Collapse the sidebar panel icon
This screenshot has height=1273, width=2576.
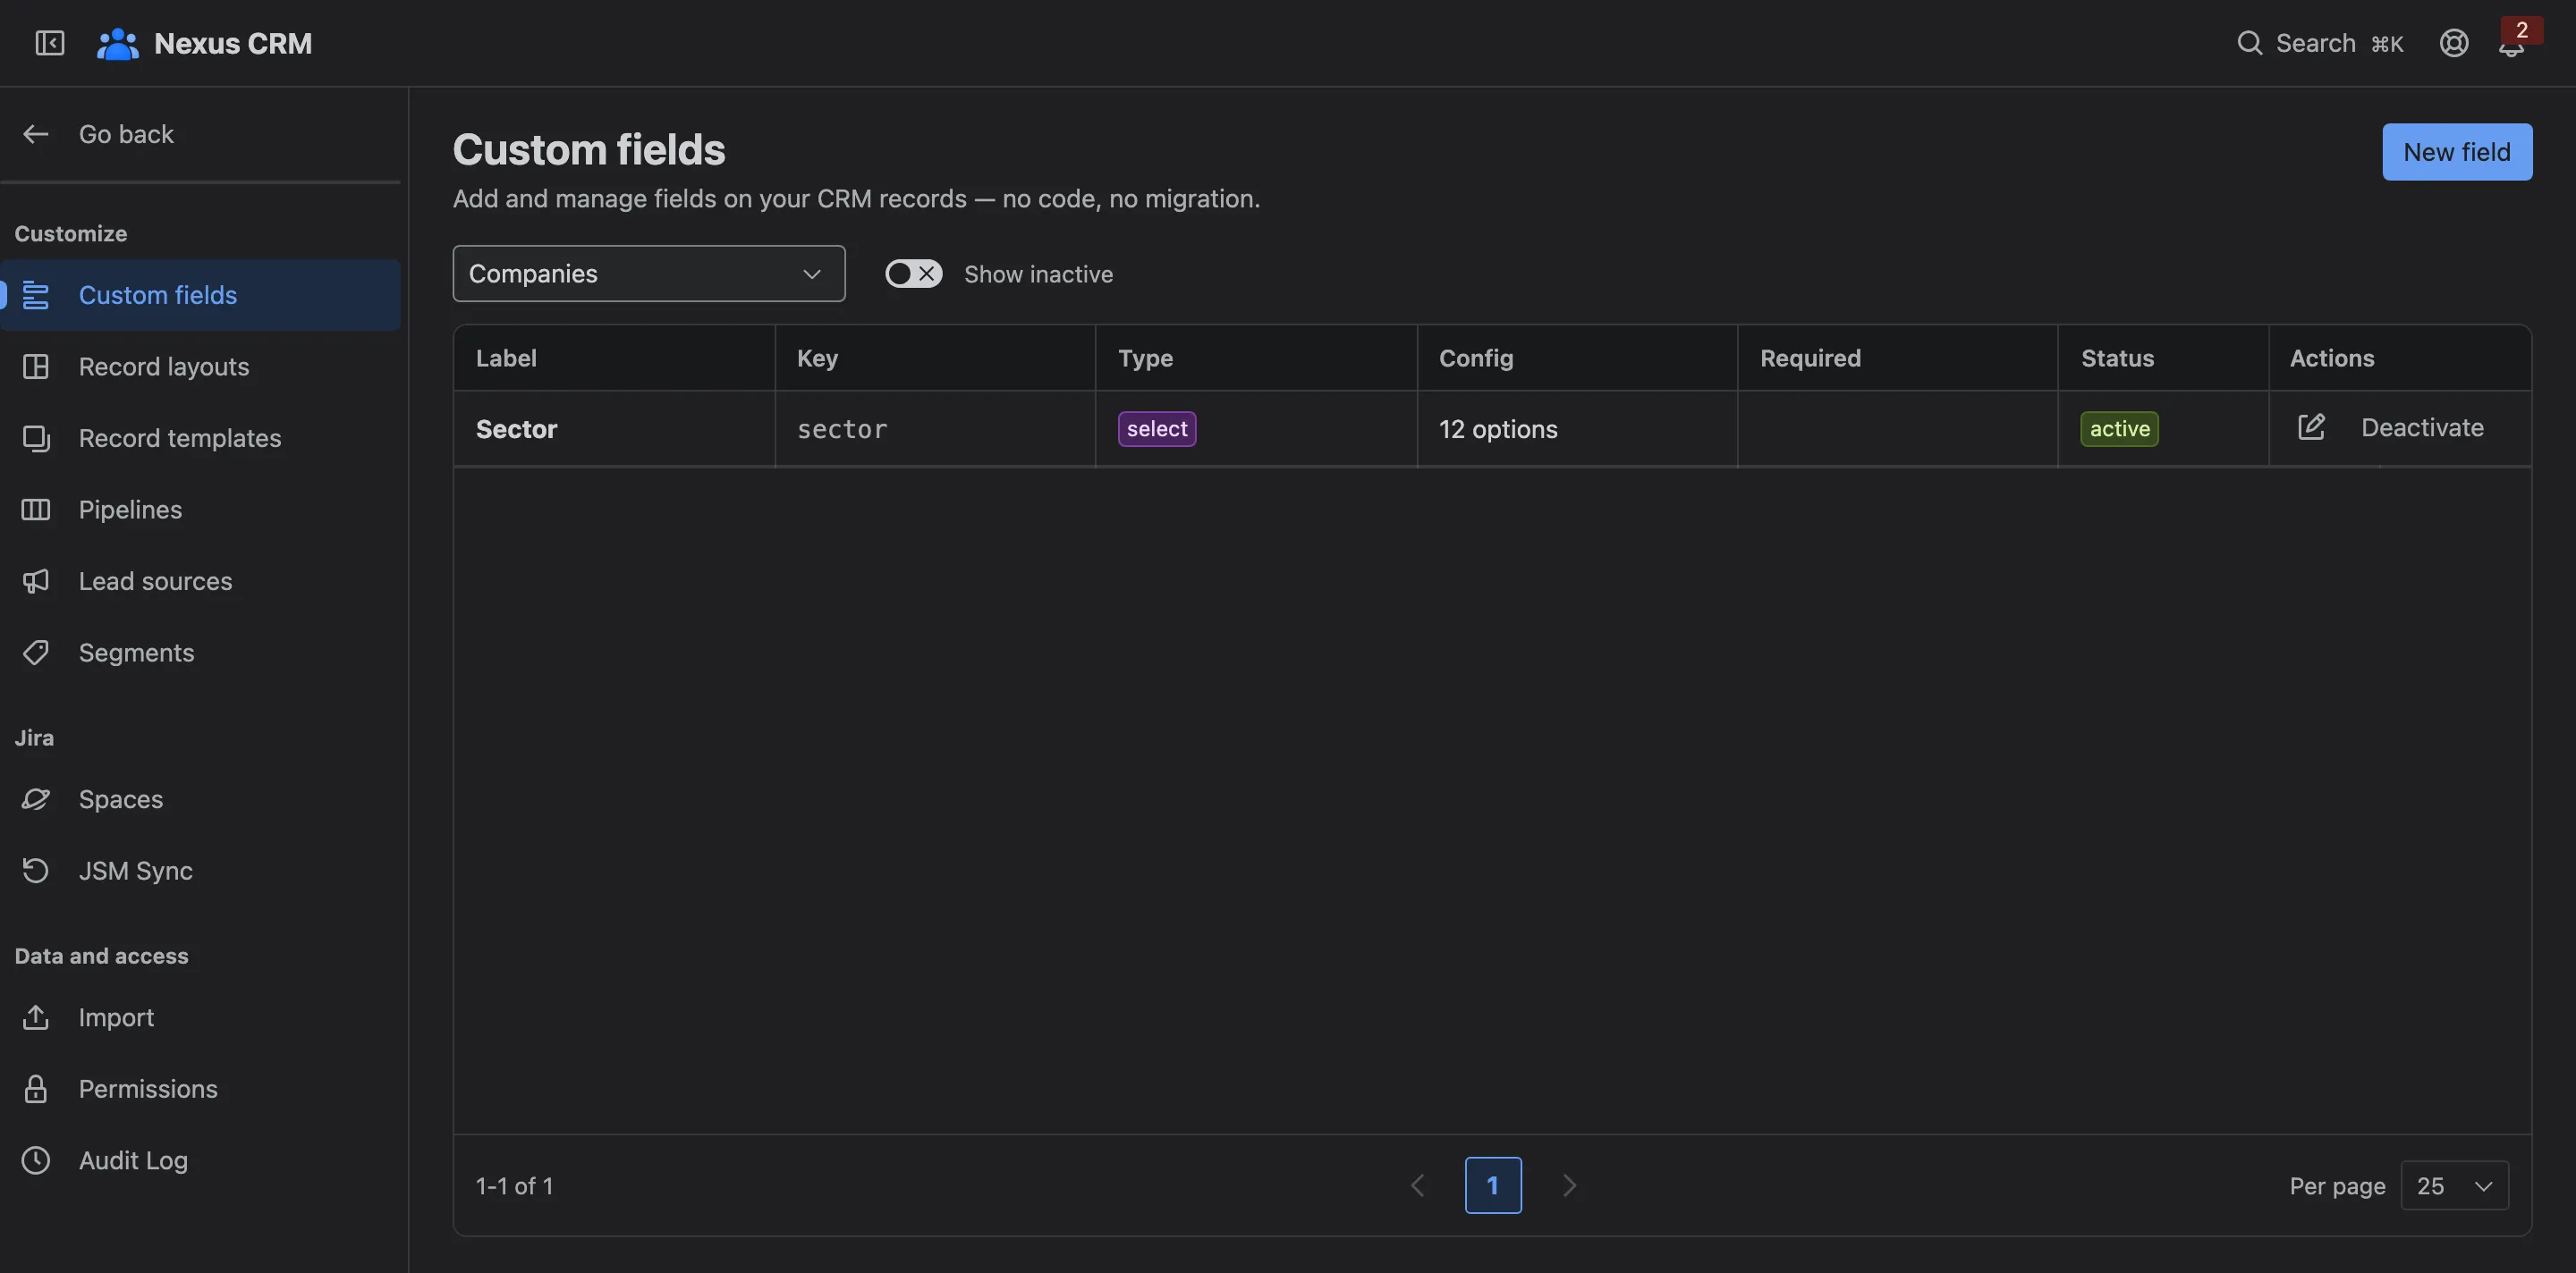[x=49, y=43]
